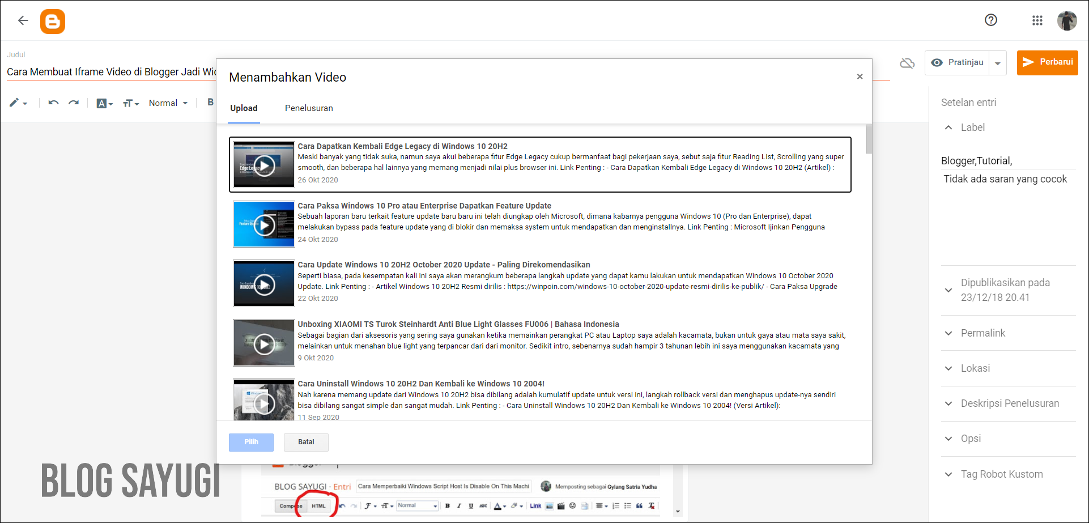This screenshot has width=1089, height=523.
Task: Click the undo icon in the toolbar
Action: 53,103
